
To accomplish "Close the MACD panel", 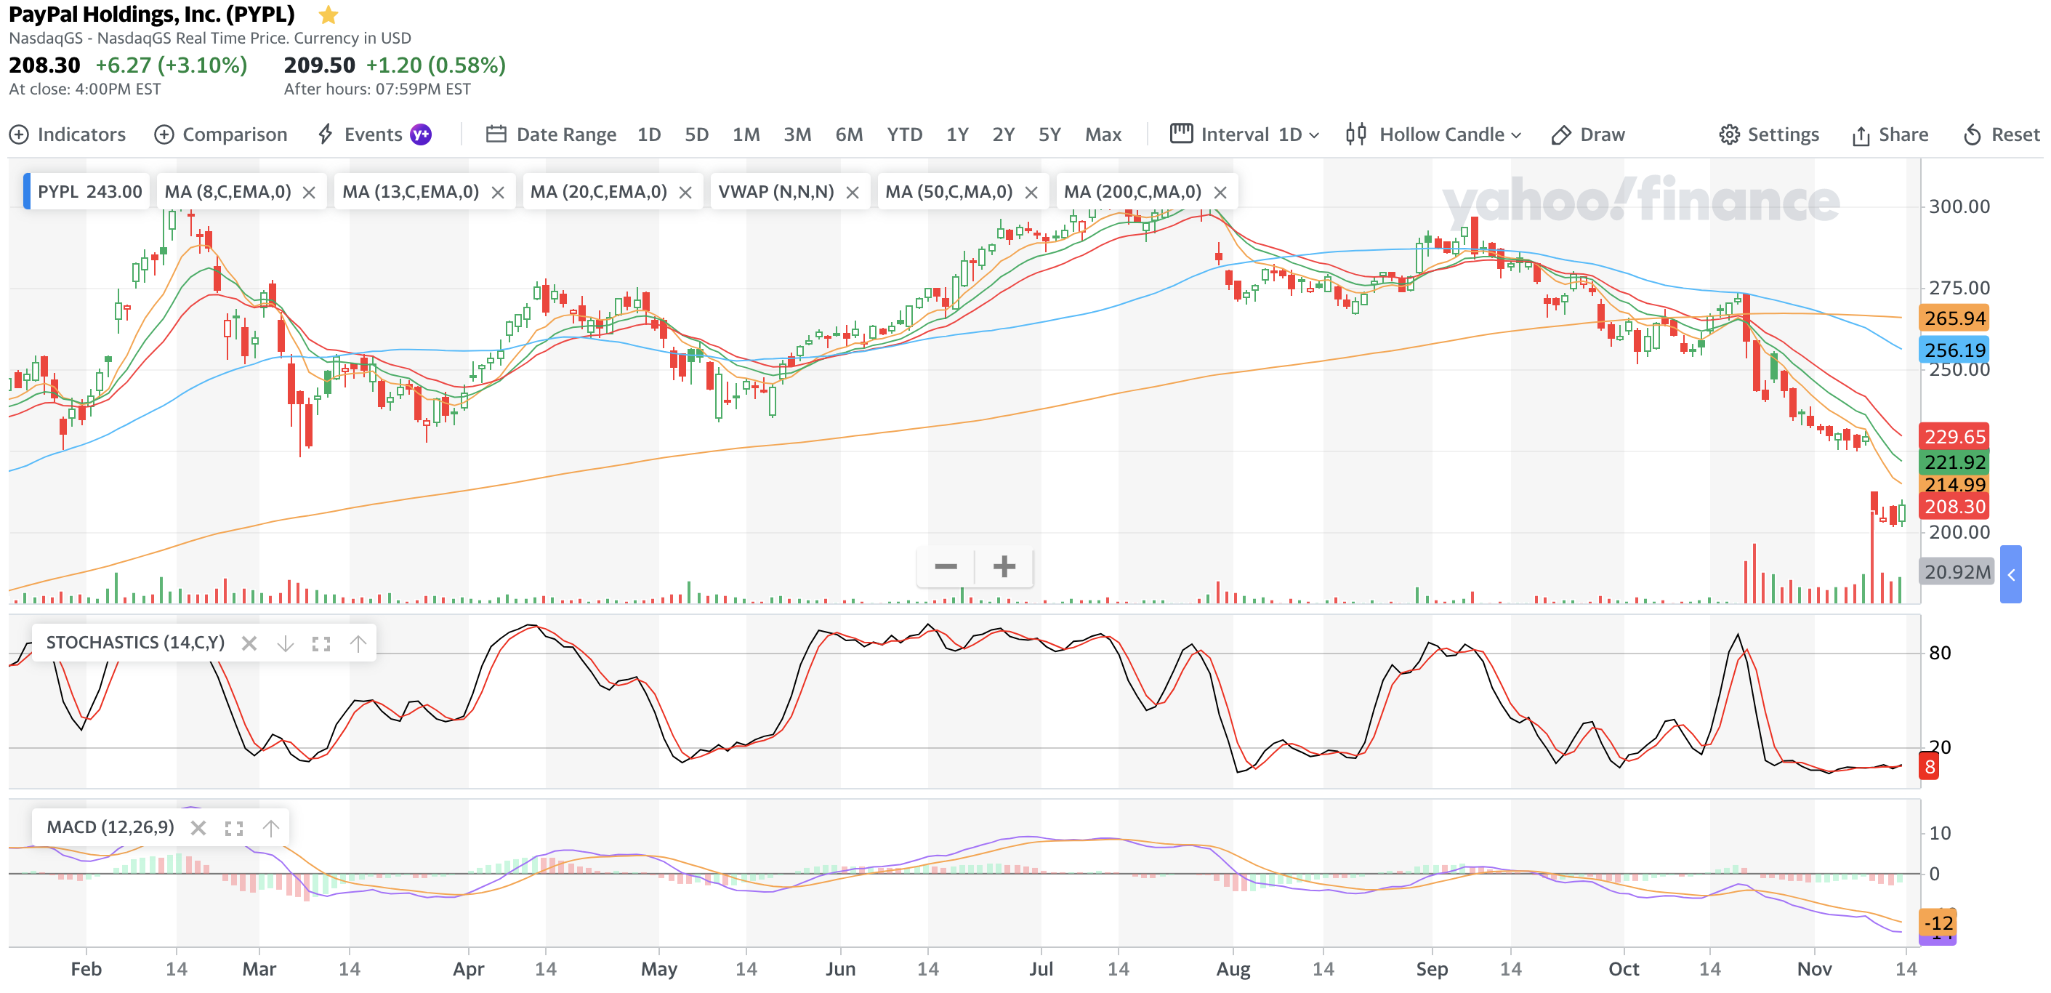I will click(x=198, y=828).
